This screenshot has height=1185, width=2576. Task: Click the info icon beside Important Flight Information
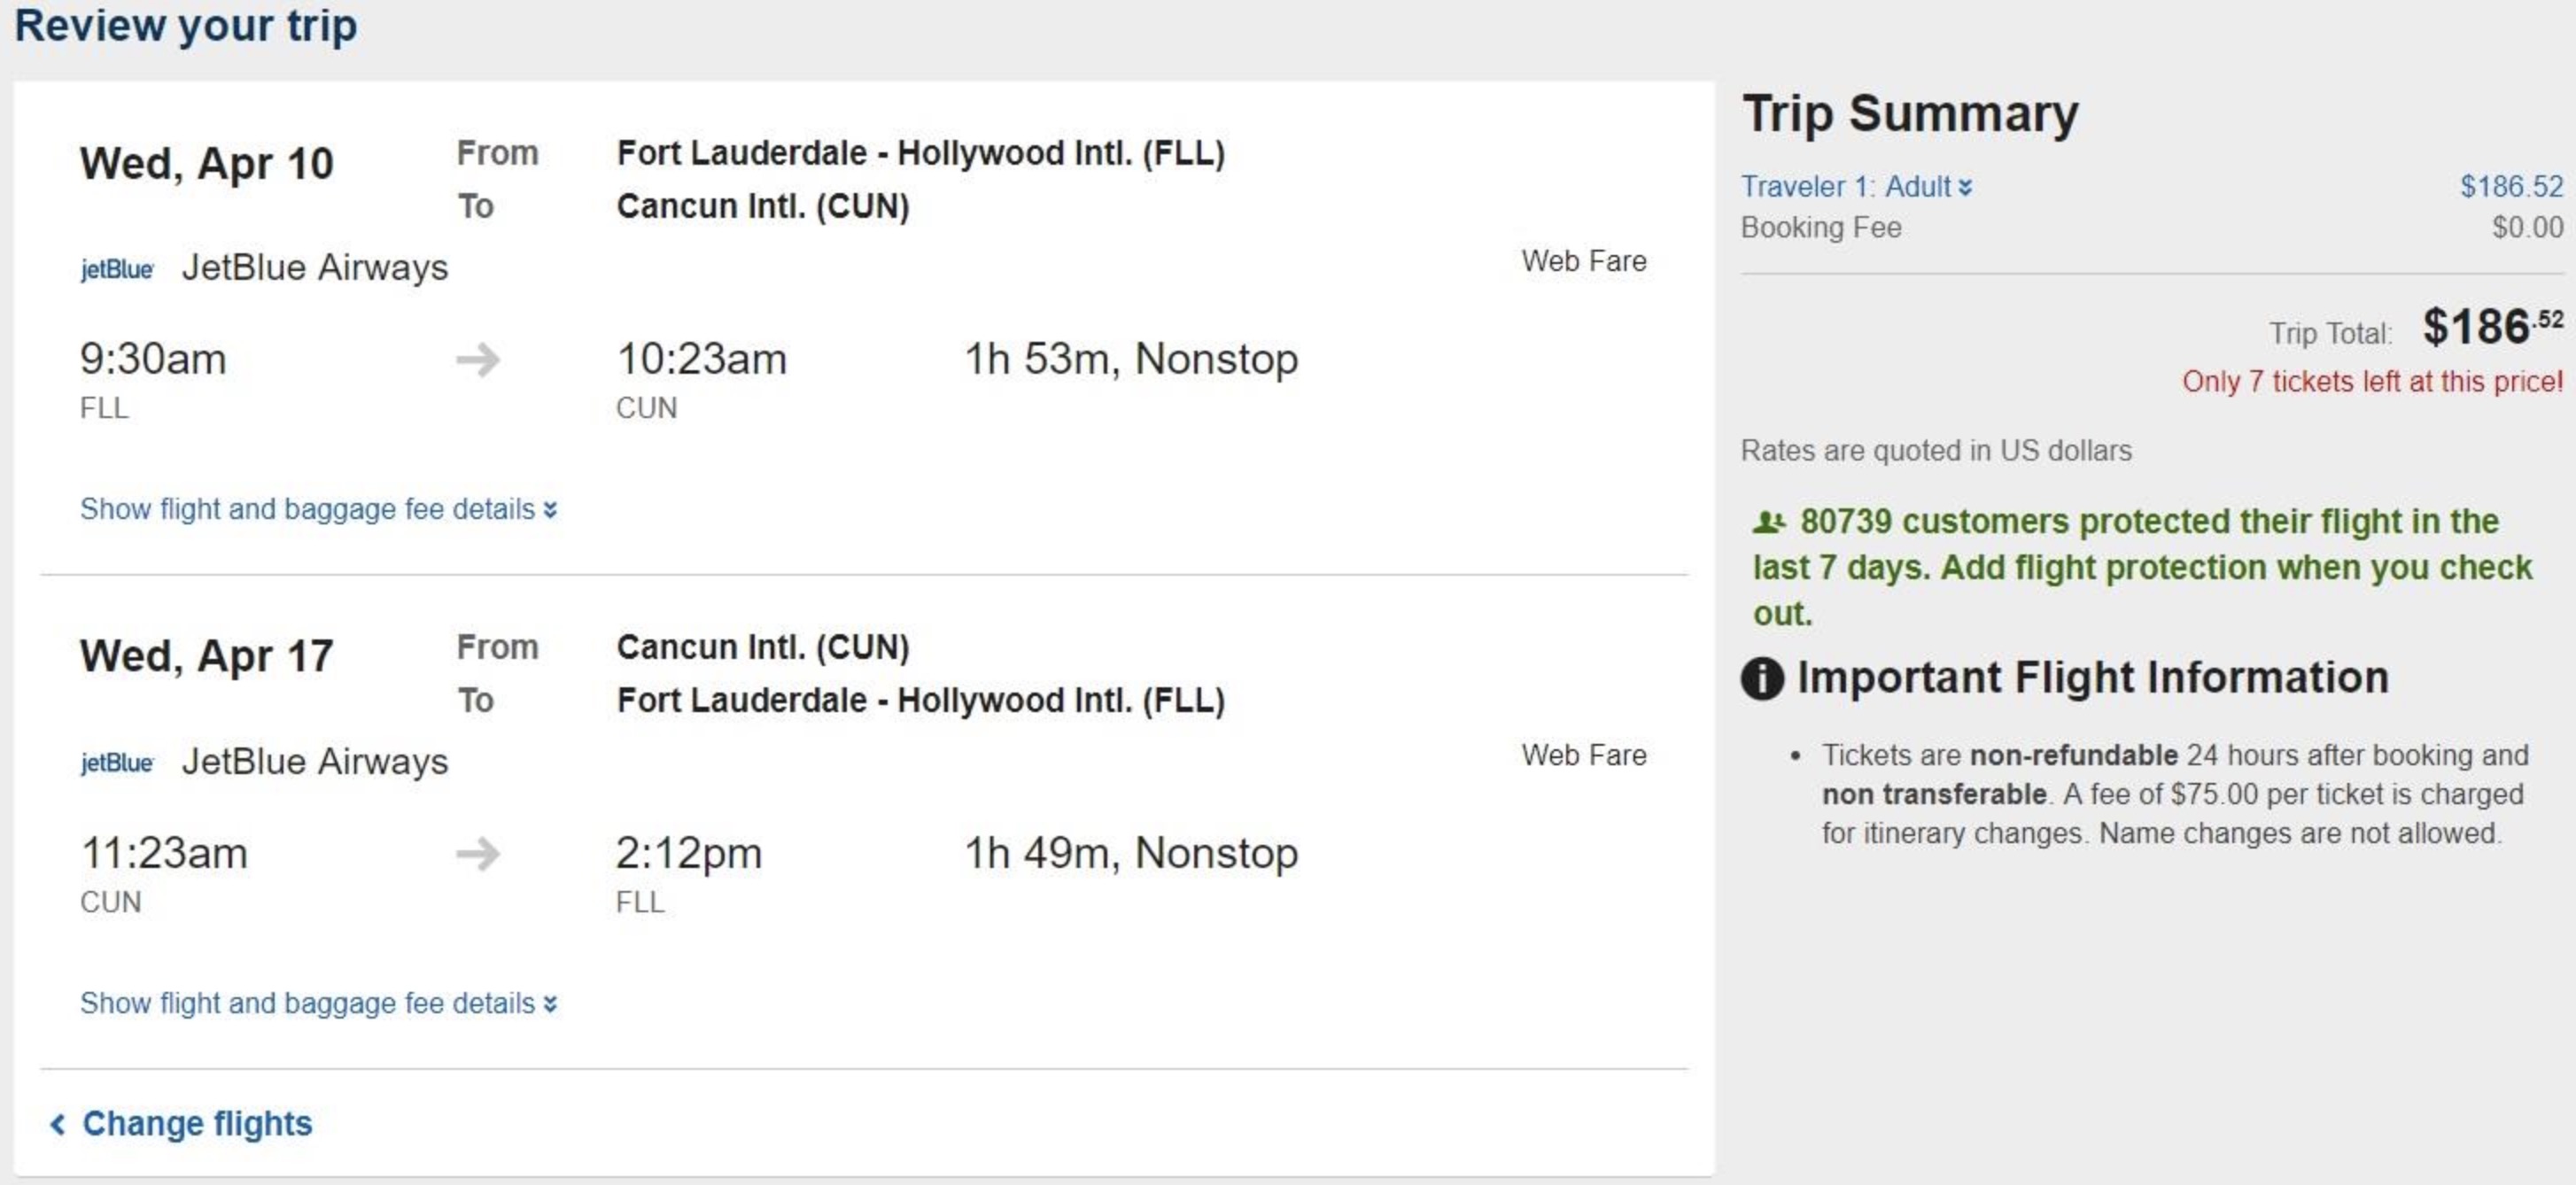pos(1762,679)
